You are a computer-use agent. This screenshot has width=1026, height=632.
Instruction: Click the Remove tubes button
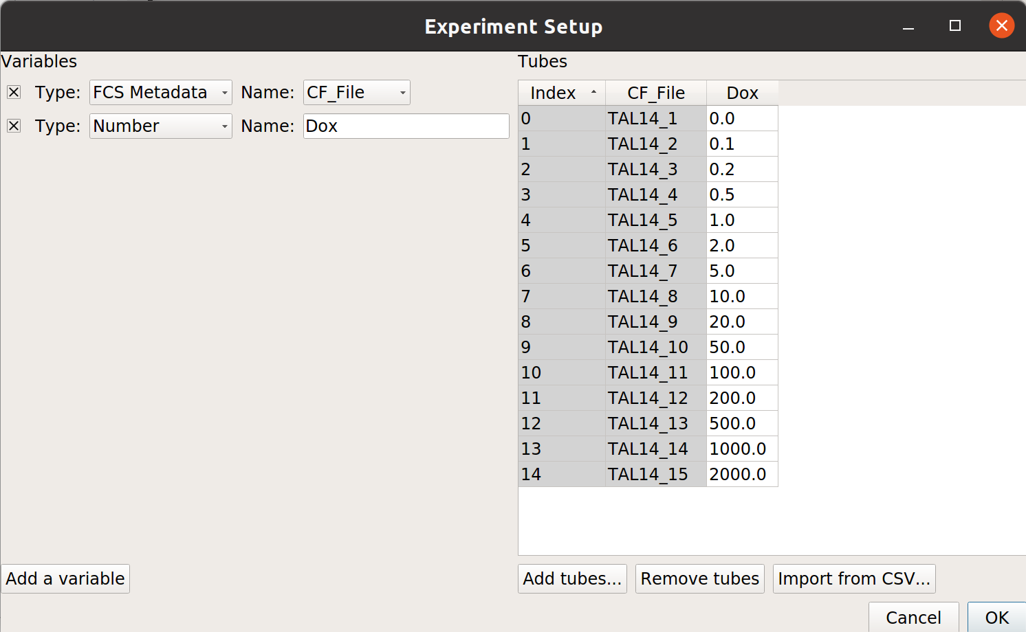(700, 578)
